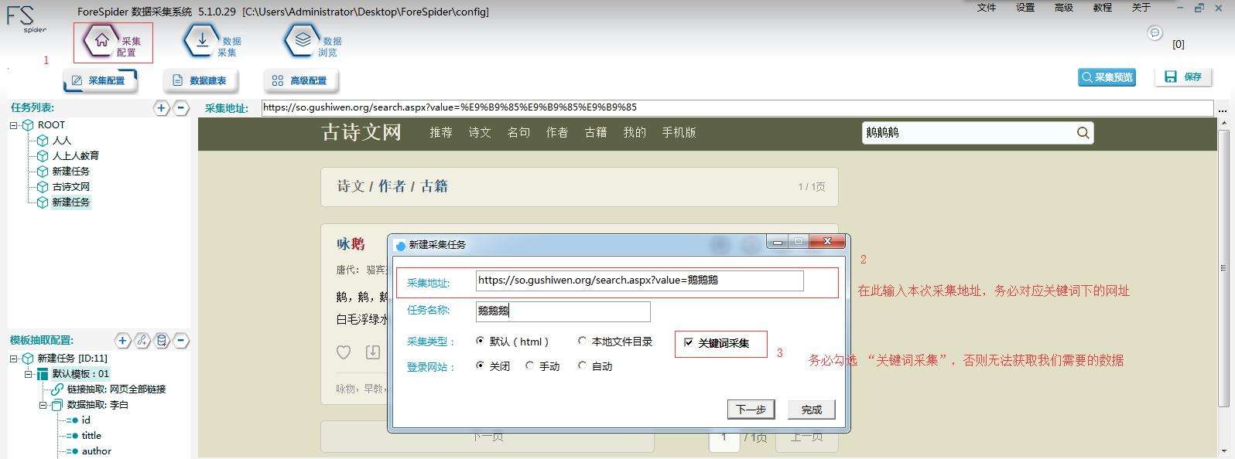Click the heart favorite icon under the poem
Viewport: 1235px width, 459px height.
coord(344,352)
